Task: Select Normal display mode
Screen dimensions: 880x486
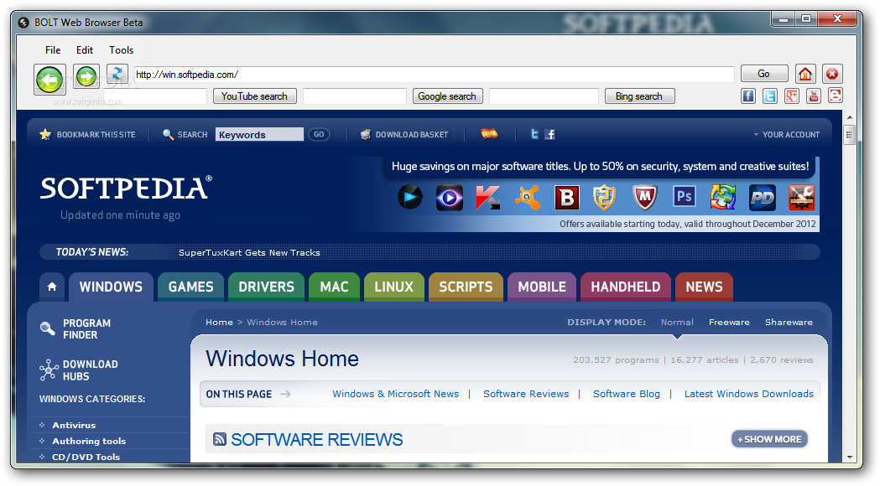Action: 677,323
